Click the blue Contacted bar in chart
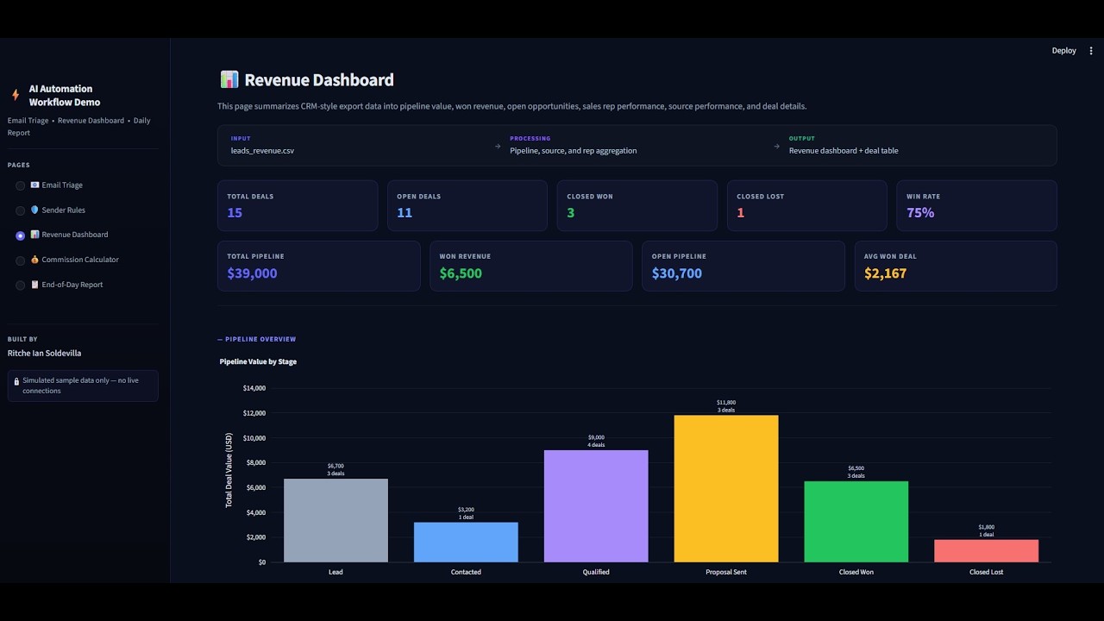Viewport: 1104px width, 621px height. [466, 543]
